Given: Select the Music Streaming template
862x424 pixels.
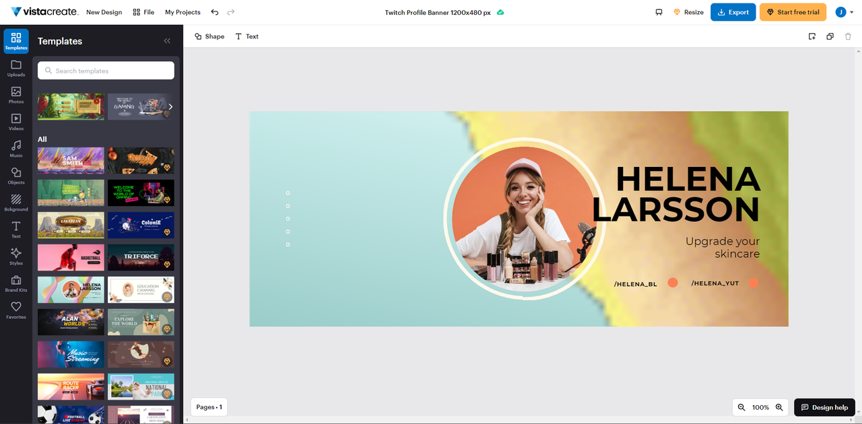Looking at the screenshot, I should (71, 354).
